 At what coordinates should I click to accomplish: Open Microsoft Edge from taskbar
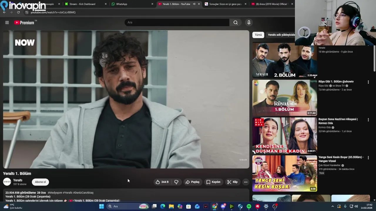pos(163,206)
